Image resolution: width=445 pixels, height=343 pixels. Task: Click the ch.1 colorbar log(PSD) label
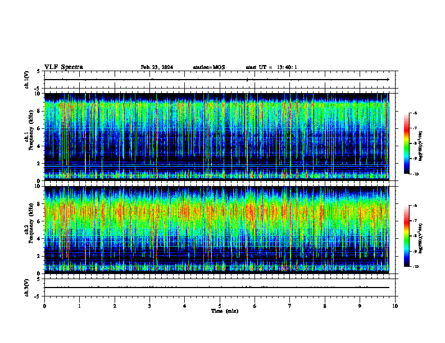[x=421, y=146]
